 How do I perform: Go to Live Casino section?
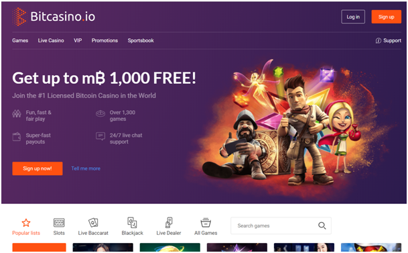[x=51, y=40]
